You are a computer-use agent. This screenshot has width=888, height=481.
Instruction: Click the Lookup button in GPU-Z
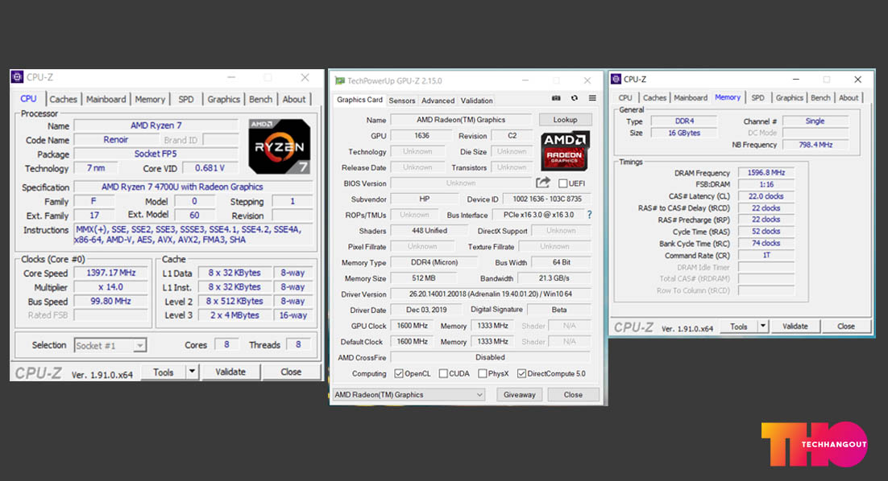565,119
